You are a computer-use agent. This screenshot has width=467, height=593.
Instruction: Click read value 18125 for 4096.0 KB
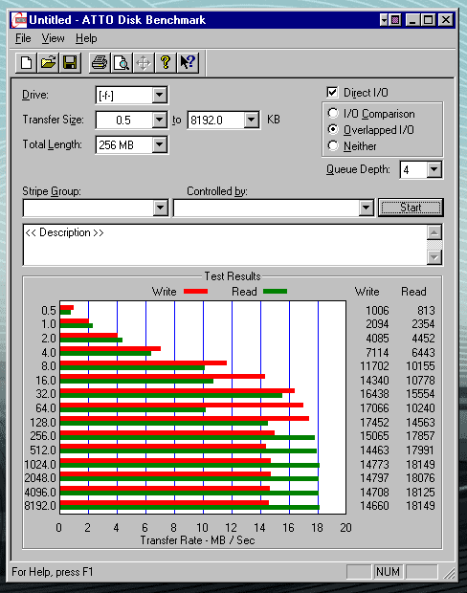(x=420, y=492)
